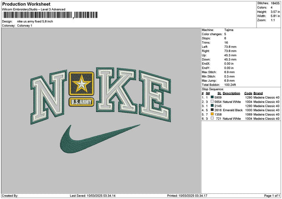This screenshot has width=282, height=199.
Task: Click the 'Code' column header
Action: click(248, 93)
